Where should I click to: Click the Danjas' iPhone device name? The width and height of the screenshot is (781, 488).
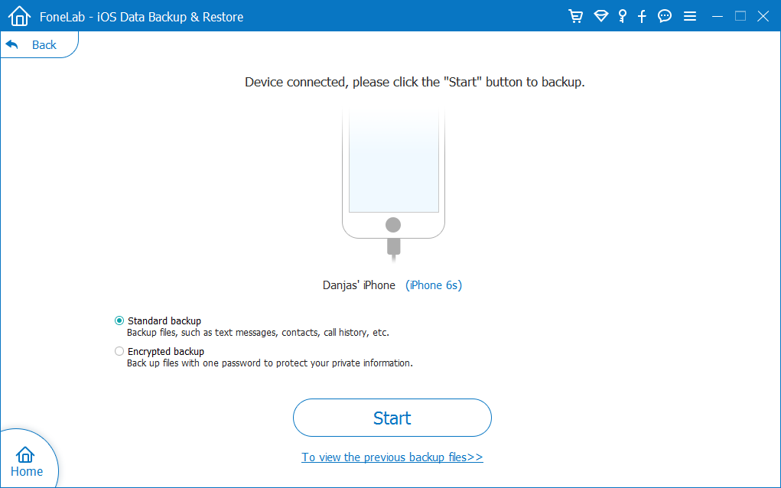pyautogui.click(x=359, y=285)
